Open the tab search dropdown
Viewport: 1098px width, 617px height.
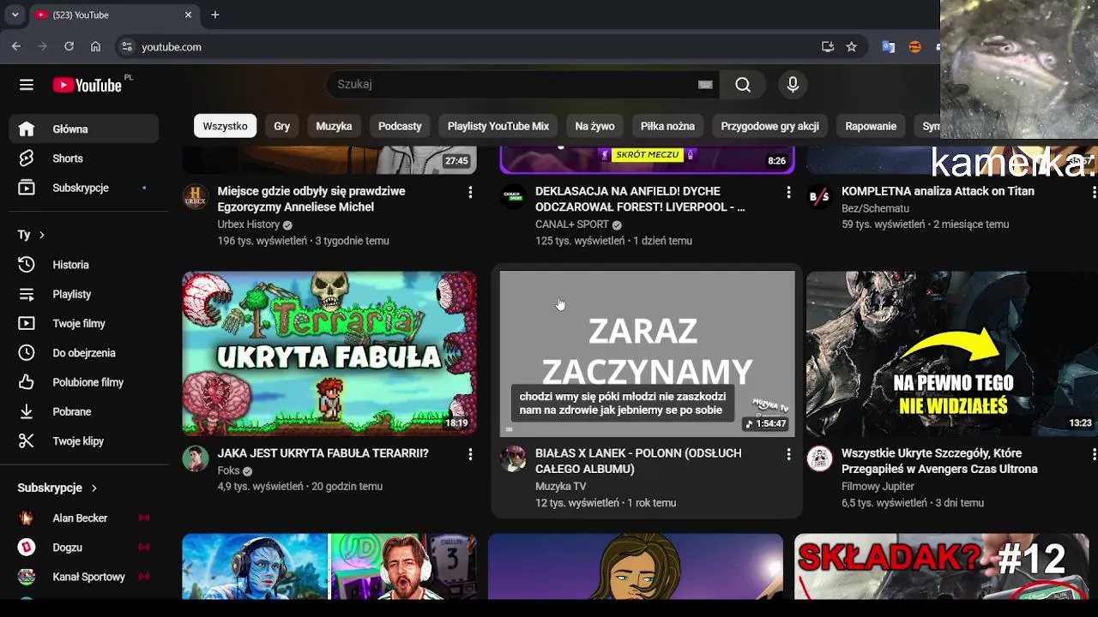coord(15,15)
